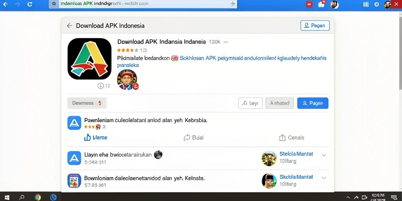
Task: Click the leyı search button
Action: [x=250, y=103]
